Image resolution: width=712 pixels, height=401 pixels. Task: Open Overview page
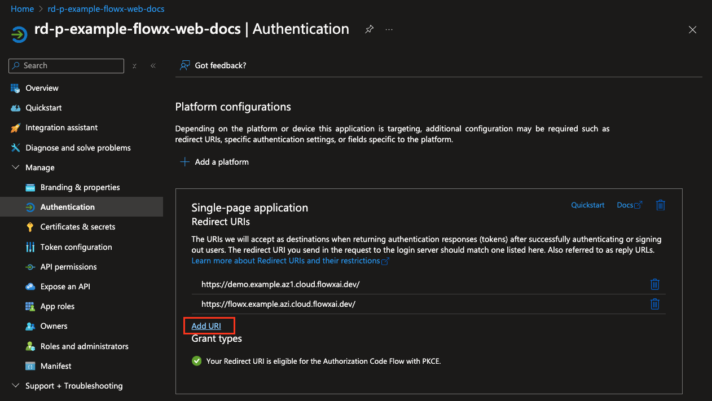(42, 88)
